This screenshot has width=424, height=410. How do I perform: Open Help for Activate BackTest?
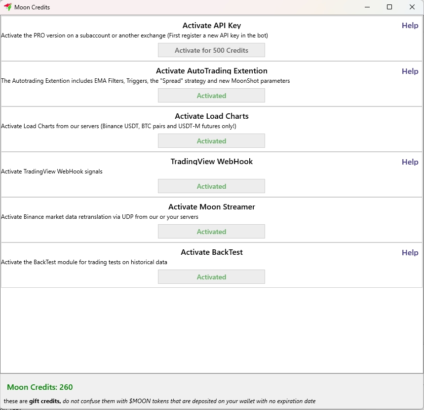point(410,252)
